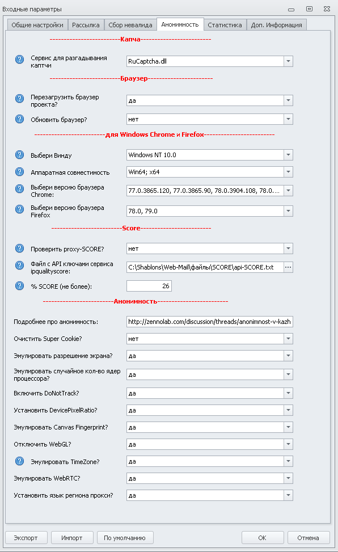Open the Отключить WebGL dropdown

(288, 444)
